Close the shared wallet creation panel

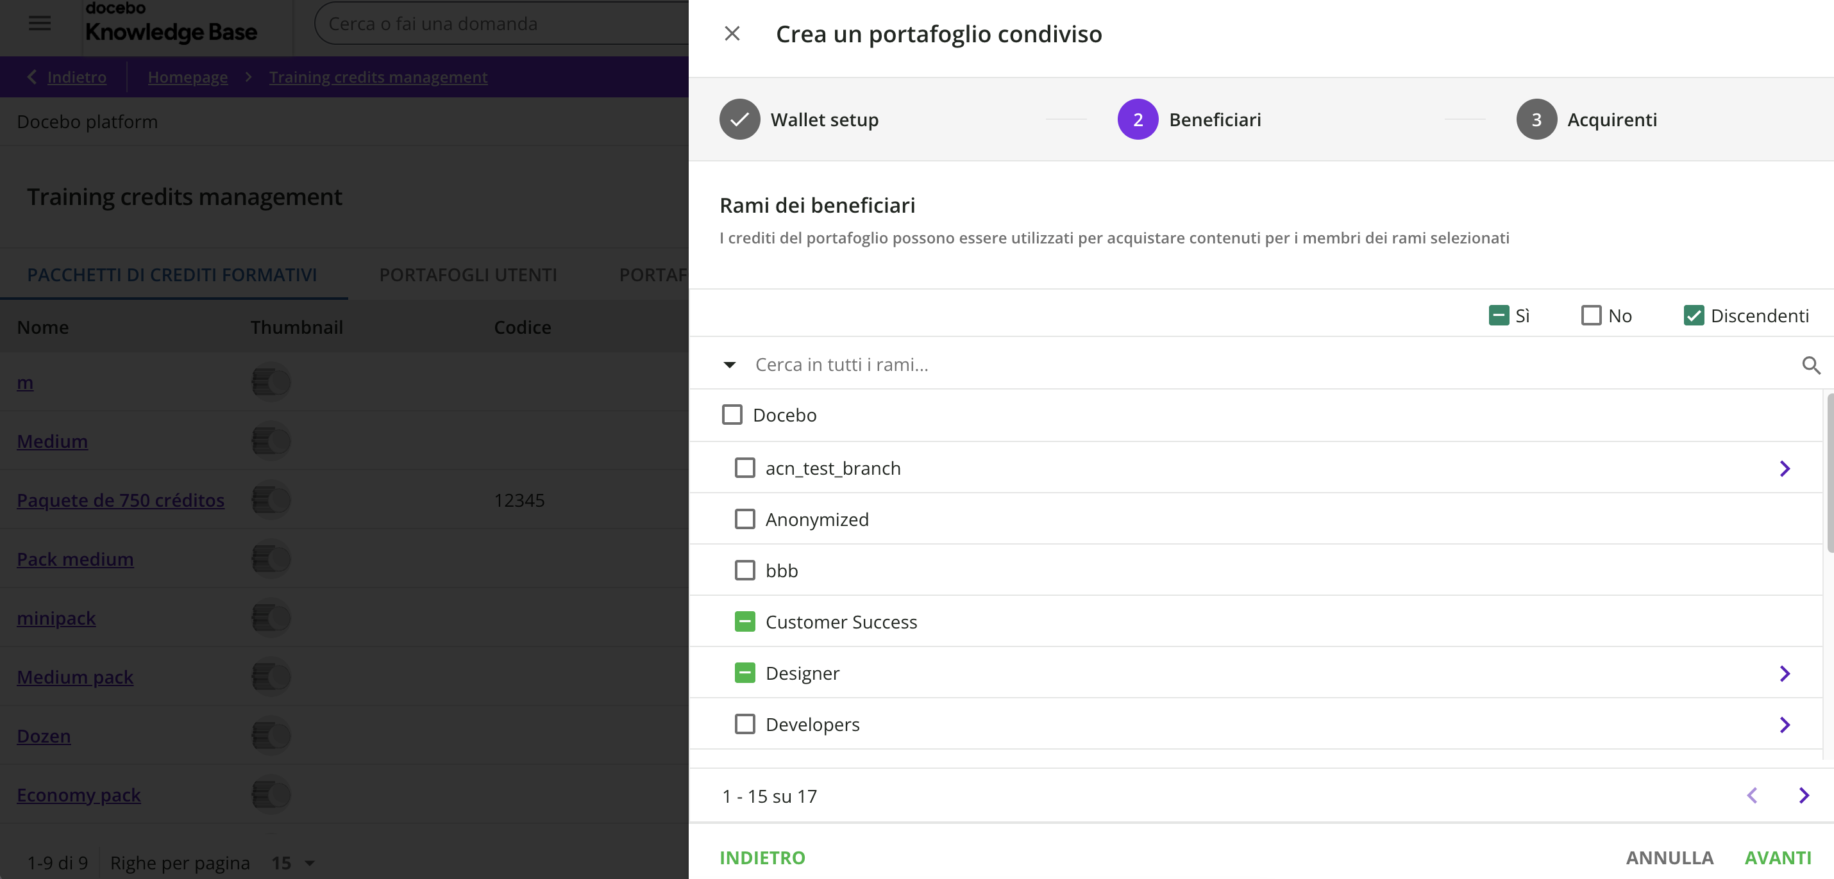[732, 33]
